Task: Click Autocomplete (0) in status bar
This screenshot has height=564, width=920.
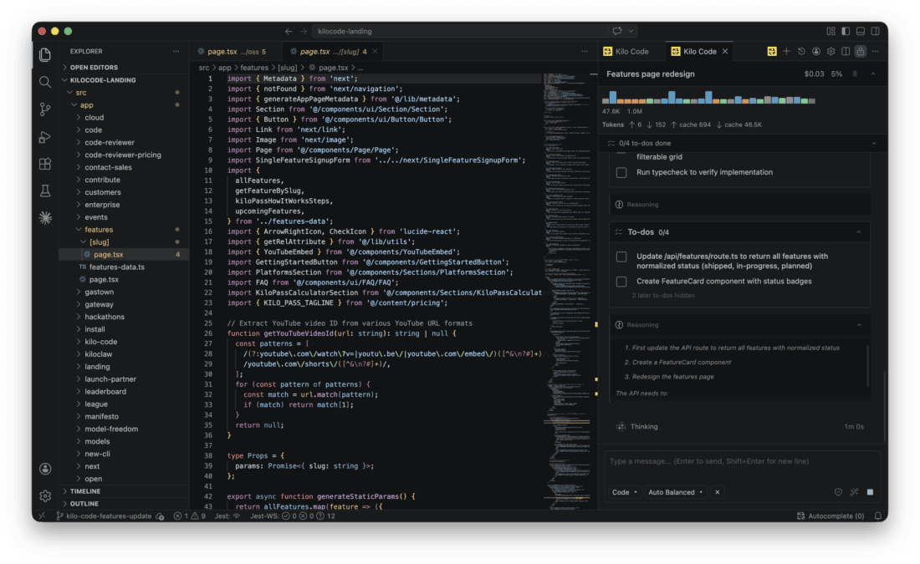Action: point(831,516)
